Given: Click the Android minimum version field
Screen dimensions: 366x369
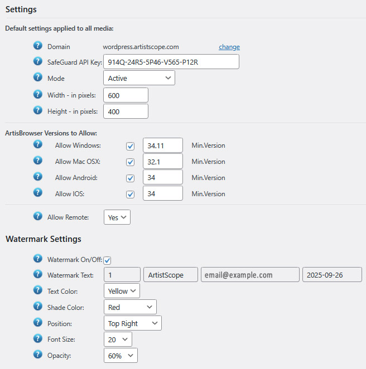Looking at the screenshot, I should coord(163,177).
